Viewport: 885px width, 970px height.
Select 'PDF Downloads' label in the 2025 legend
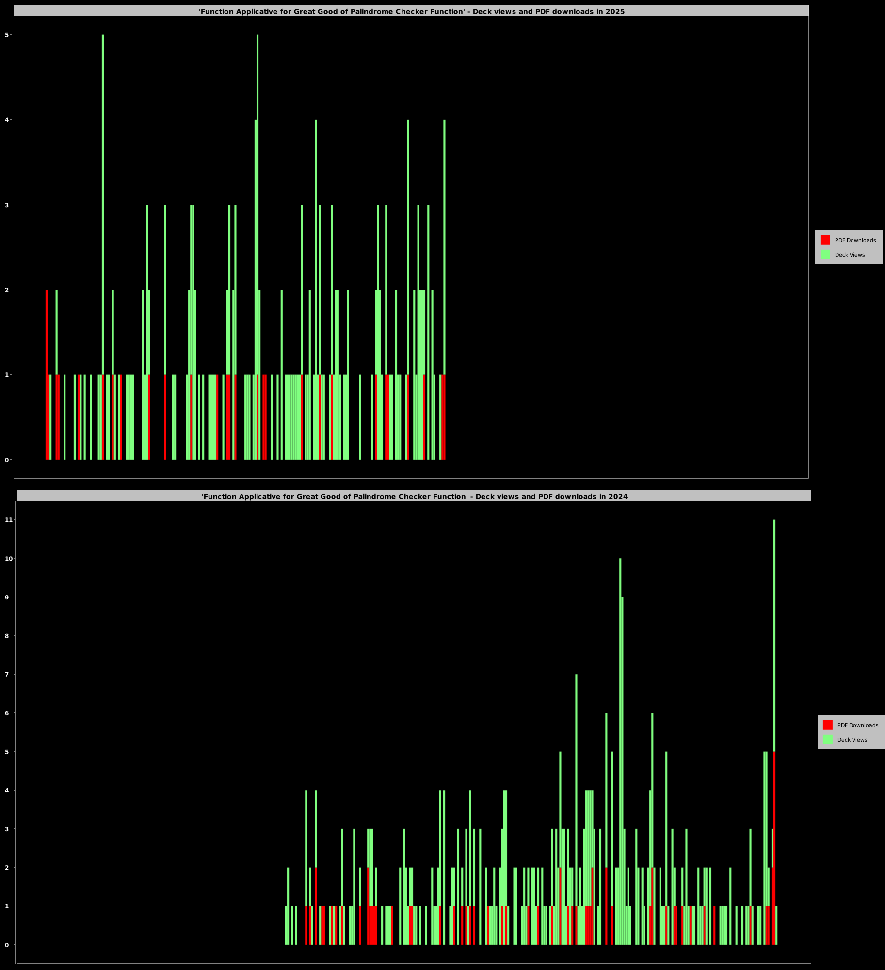[855, 240]
